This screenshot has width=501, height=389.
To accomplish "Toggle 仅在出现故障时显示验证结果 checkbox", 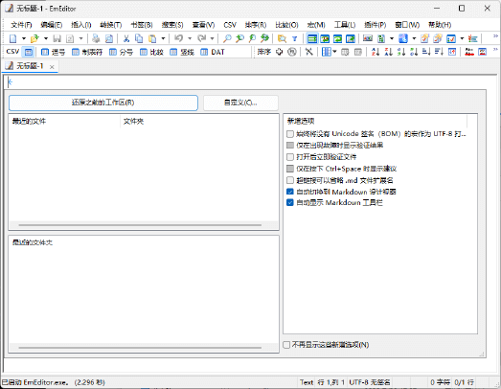I will [x=290, y=146].
